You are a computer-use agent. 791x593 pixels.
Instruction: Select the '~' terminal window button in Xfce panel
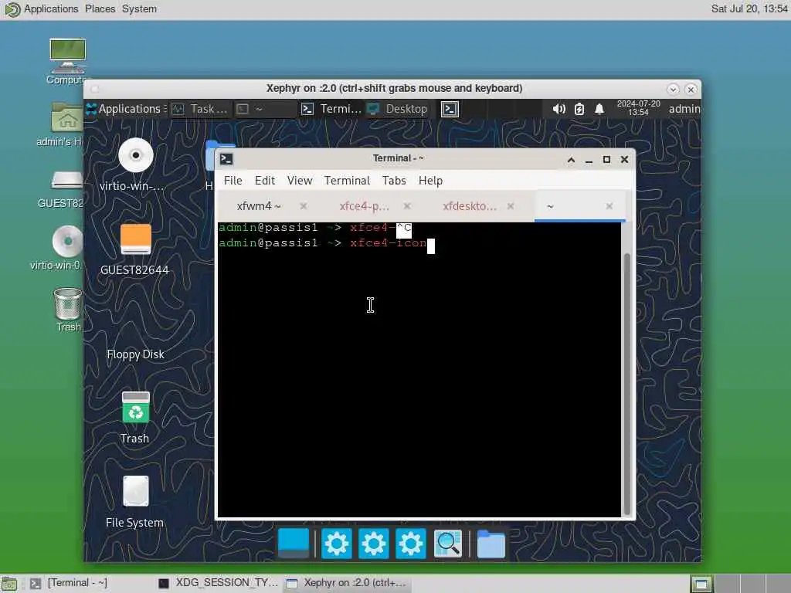(265, 109)
